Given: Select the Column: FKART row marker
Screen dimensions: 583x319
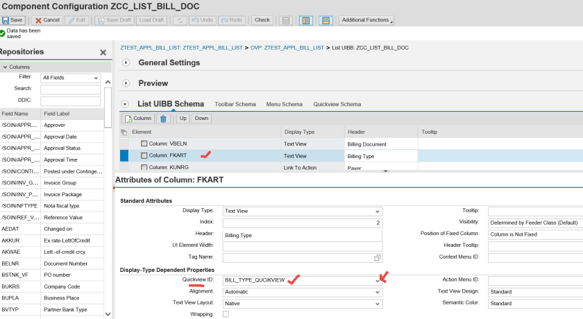Looking at the screenshot, I should (124, 156).
